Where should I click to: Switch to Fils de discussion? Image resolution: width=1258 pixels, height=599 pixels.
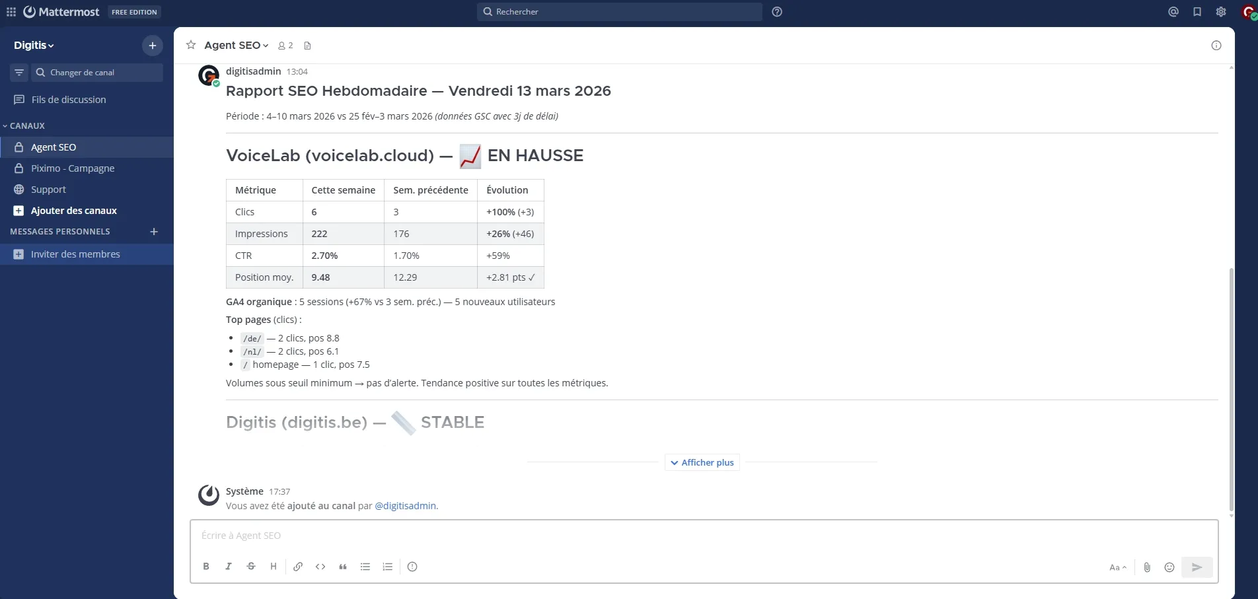68,99
